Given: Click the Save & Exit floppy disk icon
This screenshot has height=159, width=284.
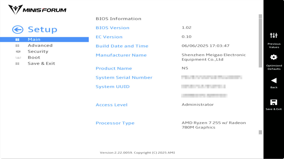Looking at the screenshot, I should [274, 102].
